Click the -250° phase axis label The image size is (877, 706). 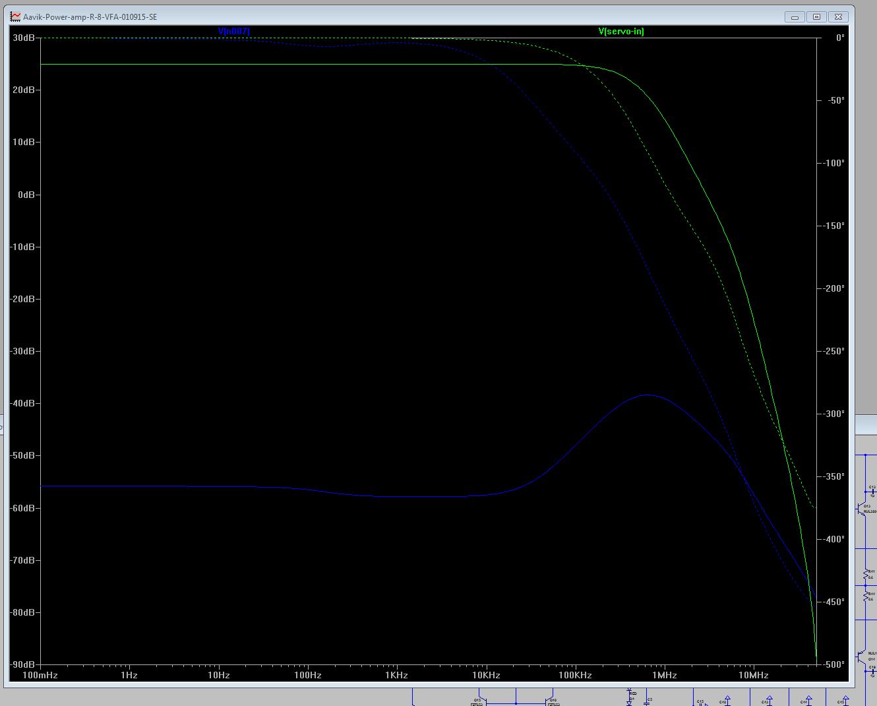(833, 351)
